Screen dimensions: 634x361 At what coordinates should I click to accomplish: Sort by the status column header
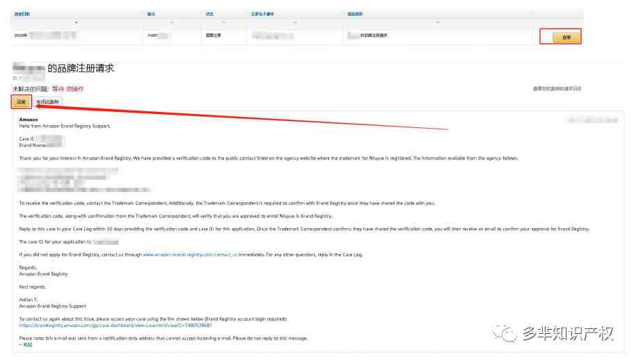(209, 14)
